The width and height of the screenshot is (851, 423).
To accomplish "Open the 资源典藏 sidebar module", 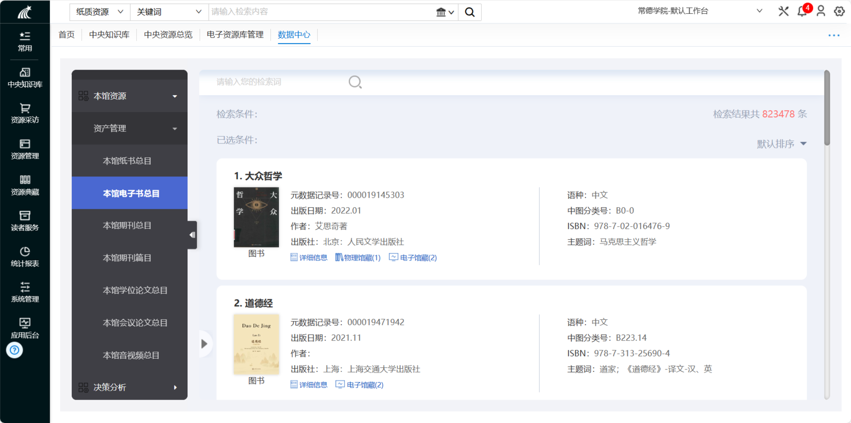I will point(25,185).
